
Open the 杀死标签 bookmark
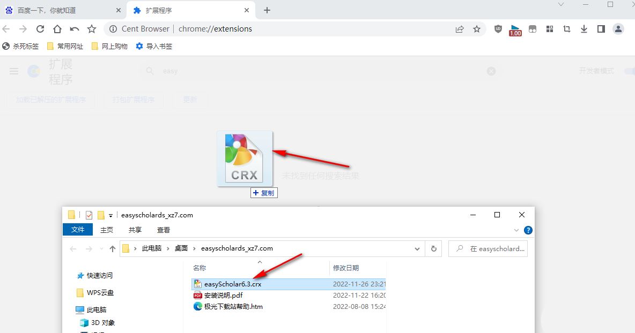pos(20,46)
